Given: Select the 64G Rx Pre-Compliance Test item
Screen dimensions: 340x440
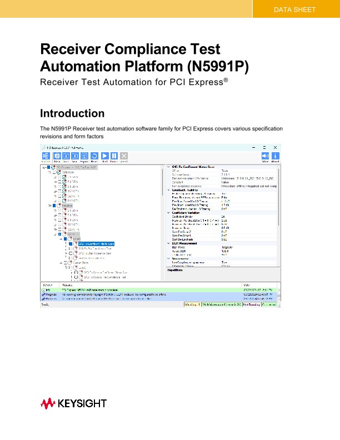Looking at the screenshot, I should click(x=95, y=249).
